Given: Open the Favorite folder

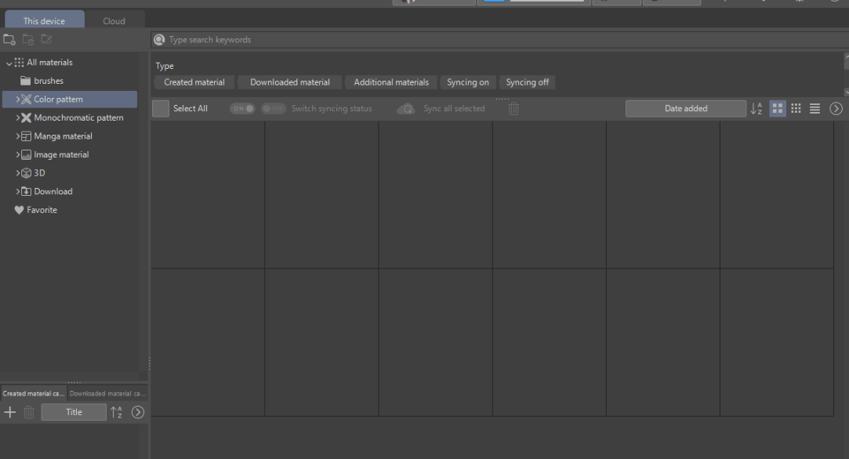Looking at the screenshot, I should [x=42, y=210].
